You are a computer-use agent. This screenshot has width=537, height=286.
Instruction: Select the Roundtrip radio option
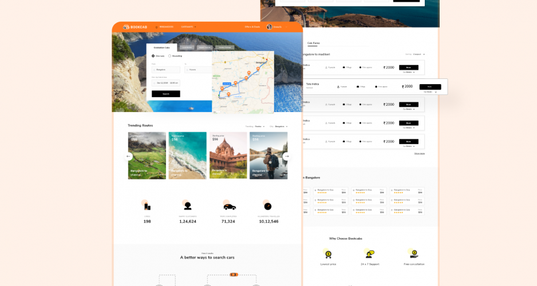tap(169, 55)
